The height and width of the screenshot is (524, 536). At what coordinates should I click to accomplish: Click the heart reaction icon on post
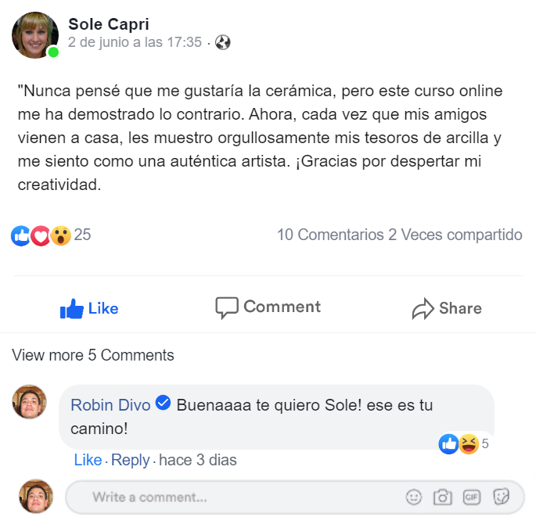pos(41,235)
